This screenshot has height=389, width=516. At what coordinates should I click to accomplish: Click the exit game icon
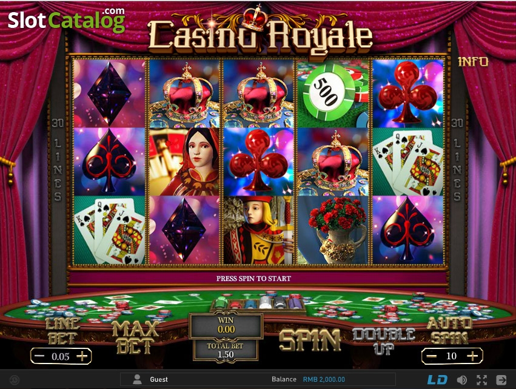pyautogui.click(x=501, y=380)
